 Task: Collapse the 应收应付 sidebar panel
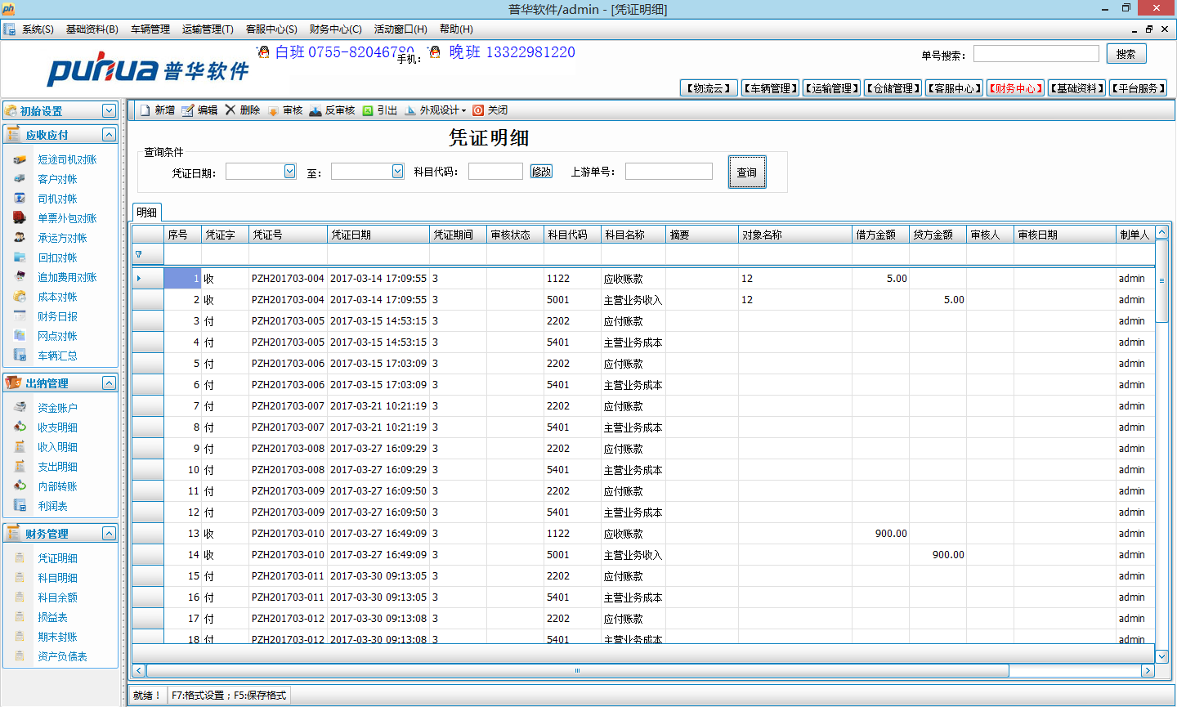click(109, 134)
